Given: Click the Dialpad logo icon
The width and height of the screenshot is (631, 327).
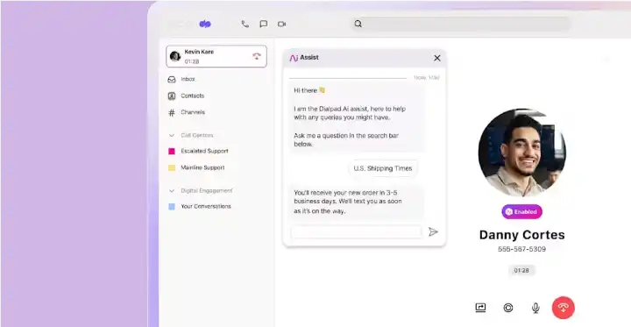Looking at the screenshot, I should point(205,25).
